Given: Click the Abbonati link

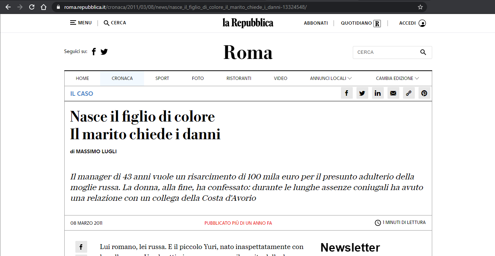Looking at the screenshot, I should 316,23.
